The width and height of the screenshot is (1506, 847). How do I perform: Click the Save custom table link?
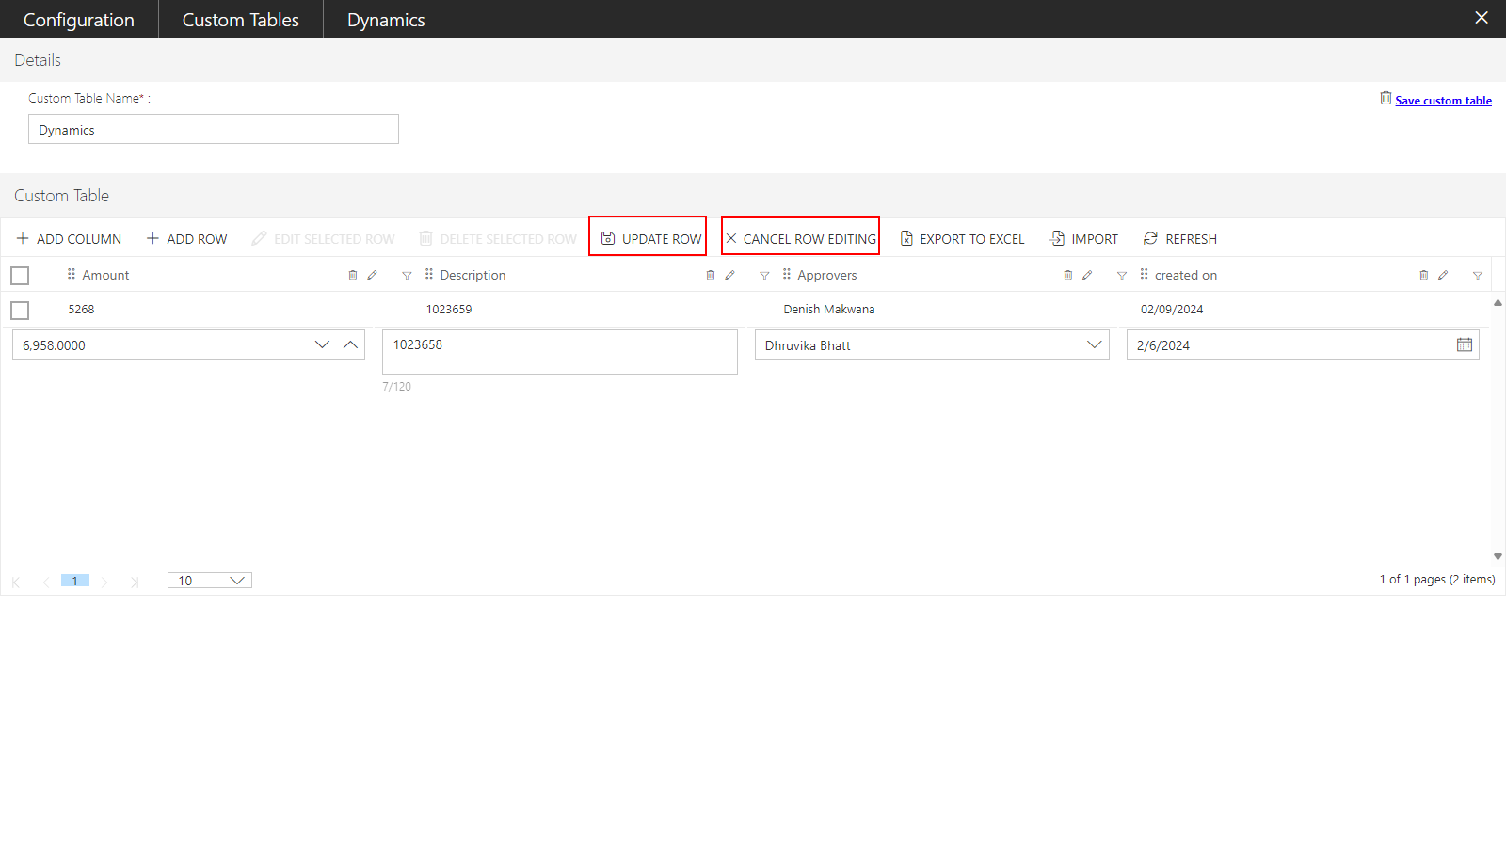click(x=1443, y=101)
